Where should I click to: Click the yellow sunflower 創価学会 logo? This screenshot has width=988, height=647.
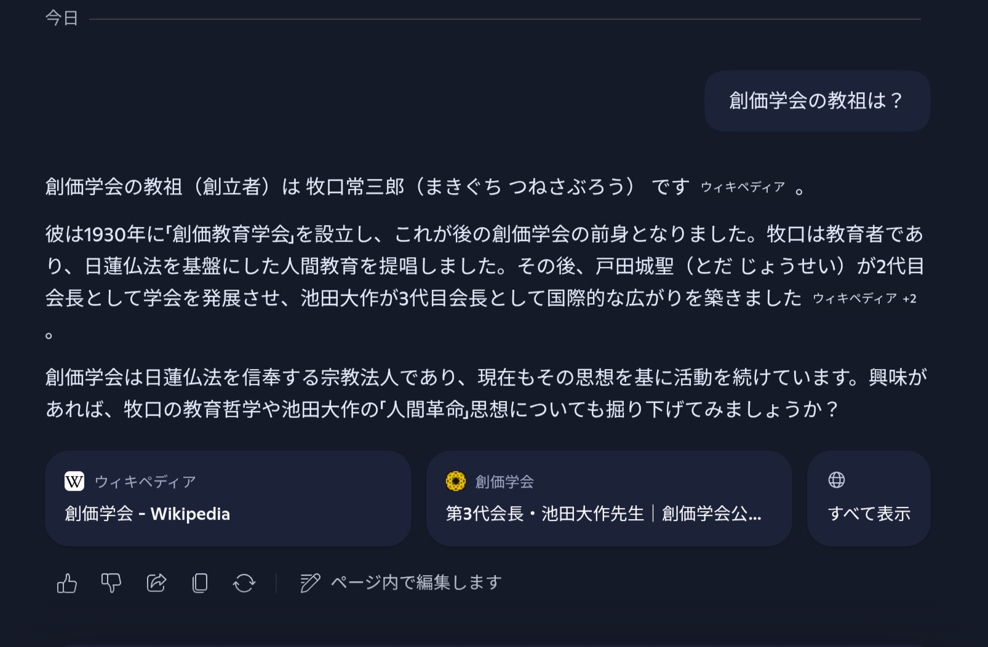coord(456,481)
